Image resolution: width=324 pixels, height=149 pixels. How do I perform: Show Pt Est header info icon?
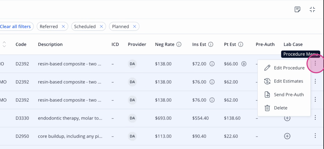tap(241, 44)
